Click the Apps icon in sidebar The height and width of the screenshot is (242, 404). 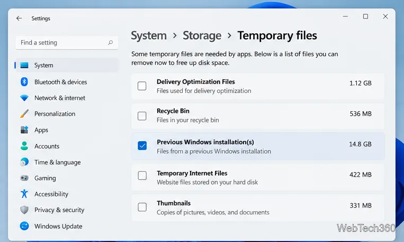point(24,129)
